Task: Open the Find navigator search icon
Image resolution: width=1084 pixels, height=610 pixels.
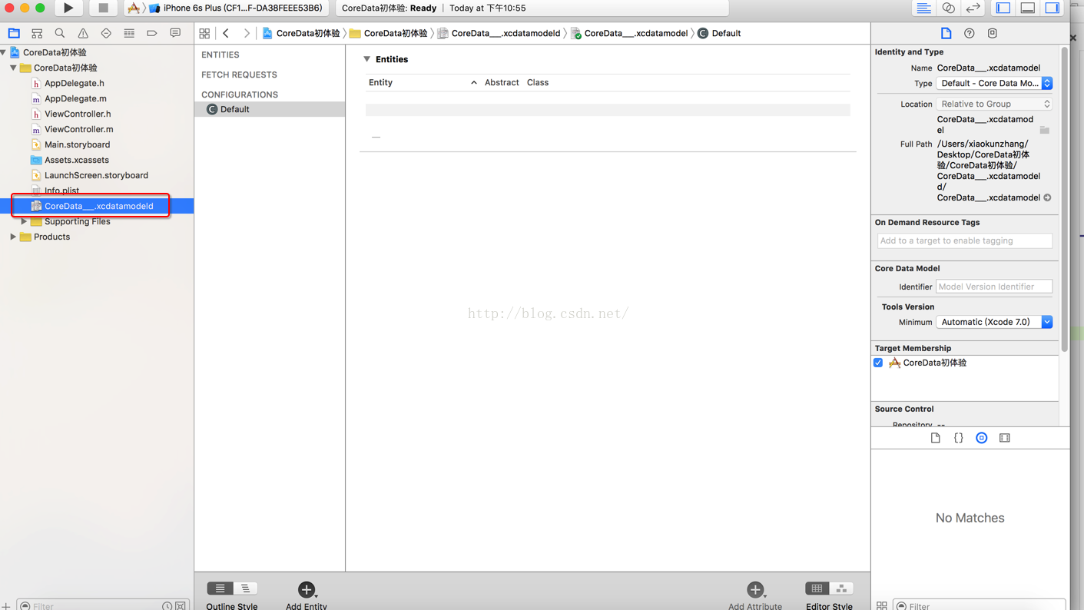Action: pos(60,33)
